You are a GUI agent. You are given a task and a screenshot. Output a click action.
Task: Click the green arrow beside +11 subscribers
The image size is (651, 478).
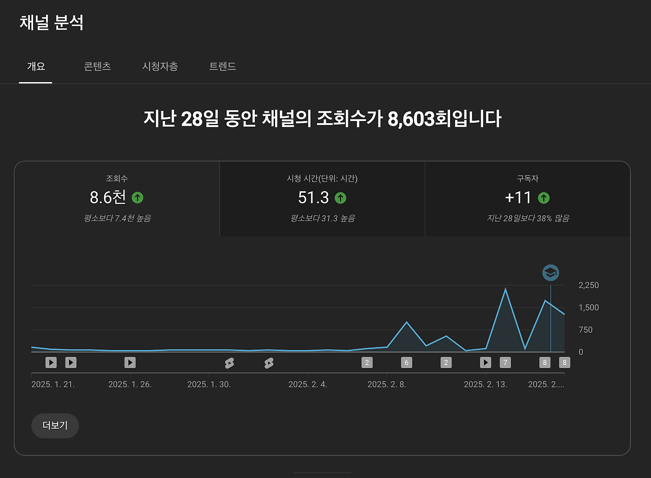[545, 197]
